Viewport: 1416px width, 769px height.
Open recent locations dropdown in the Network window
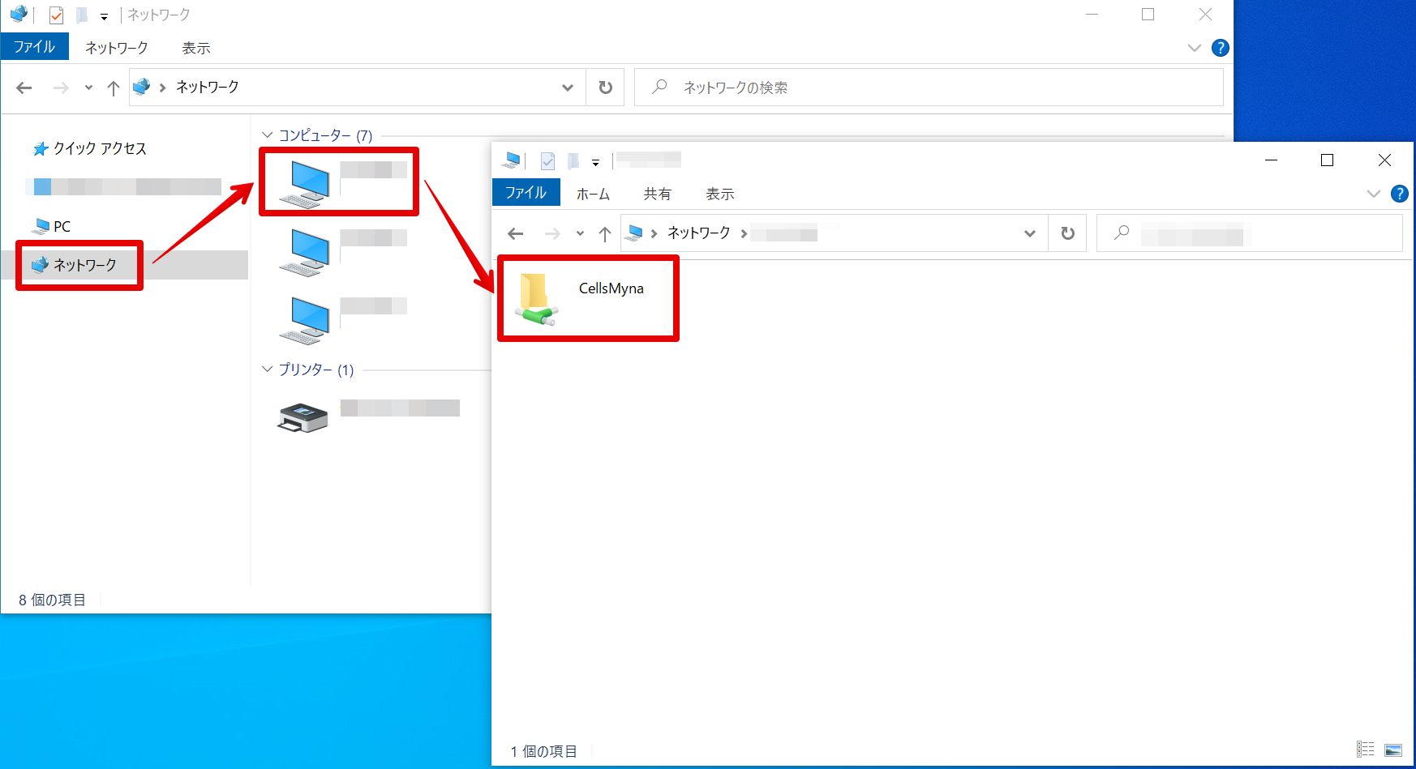point(88,88)
